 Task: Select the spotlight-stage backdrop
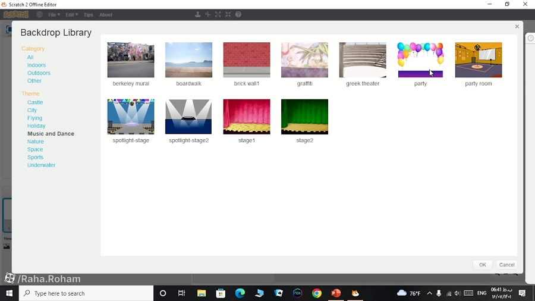[x=131, y=117]
